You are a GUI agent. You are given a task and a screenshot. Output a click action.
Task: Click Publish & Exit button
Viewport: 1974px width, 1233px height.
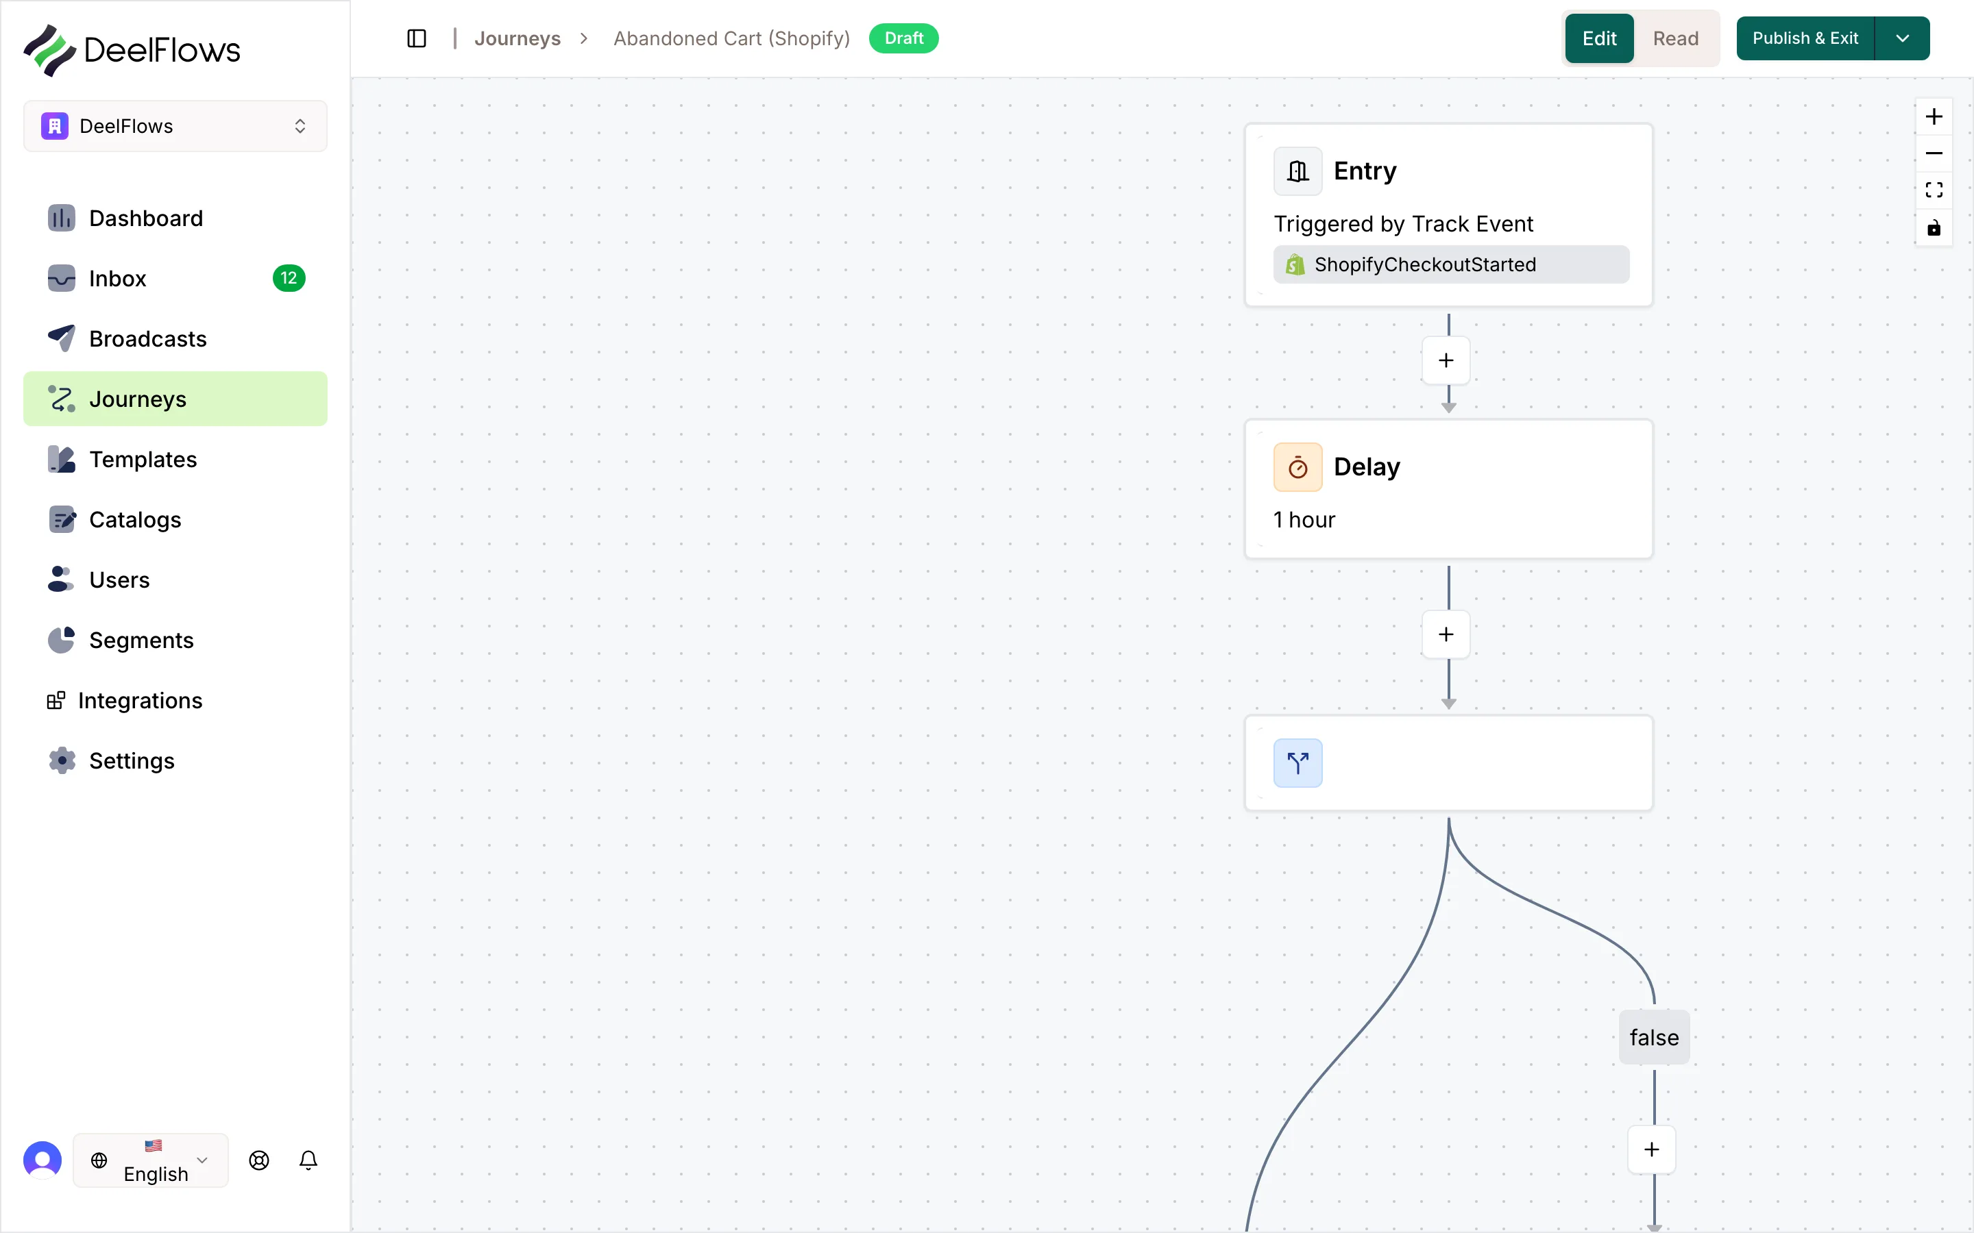click(1805, 38)
